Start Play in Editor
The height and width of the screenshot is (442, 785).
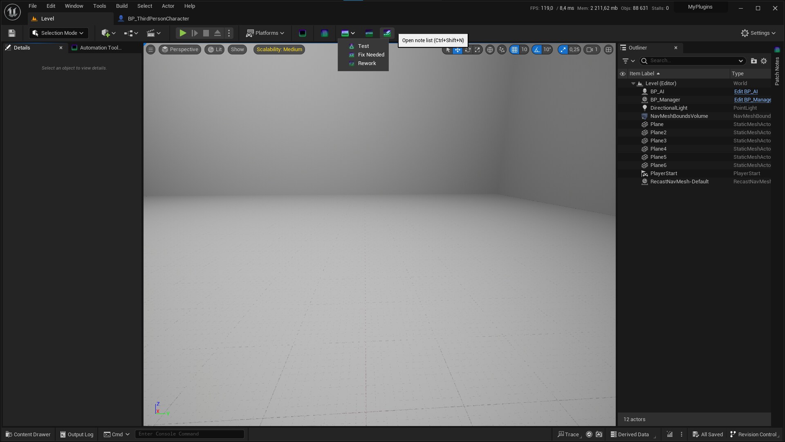[183, 33]
